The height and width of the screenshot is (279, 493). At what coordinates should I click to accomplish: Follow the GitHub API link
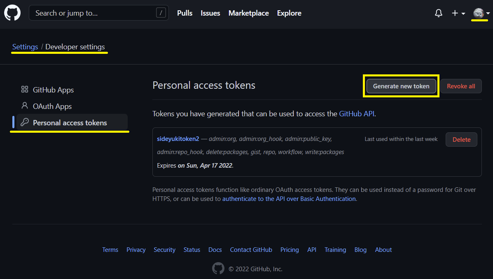point(357,113)
